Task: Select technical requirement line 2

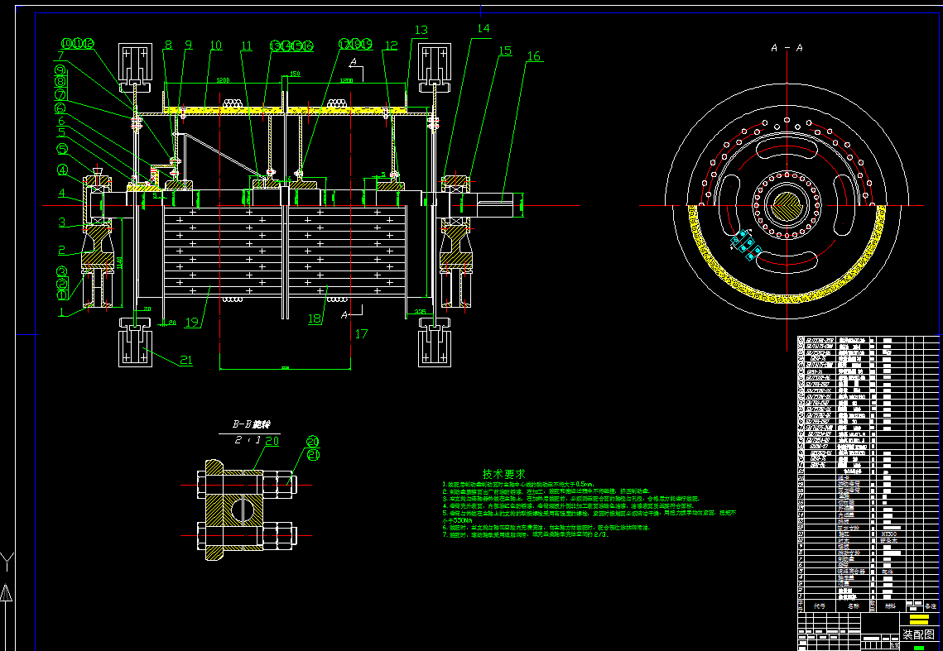Action: [546, 491]
